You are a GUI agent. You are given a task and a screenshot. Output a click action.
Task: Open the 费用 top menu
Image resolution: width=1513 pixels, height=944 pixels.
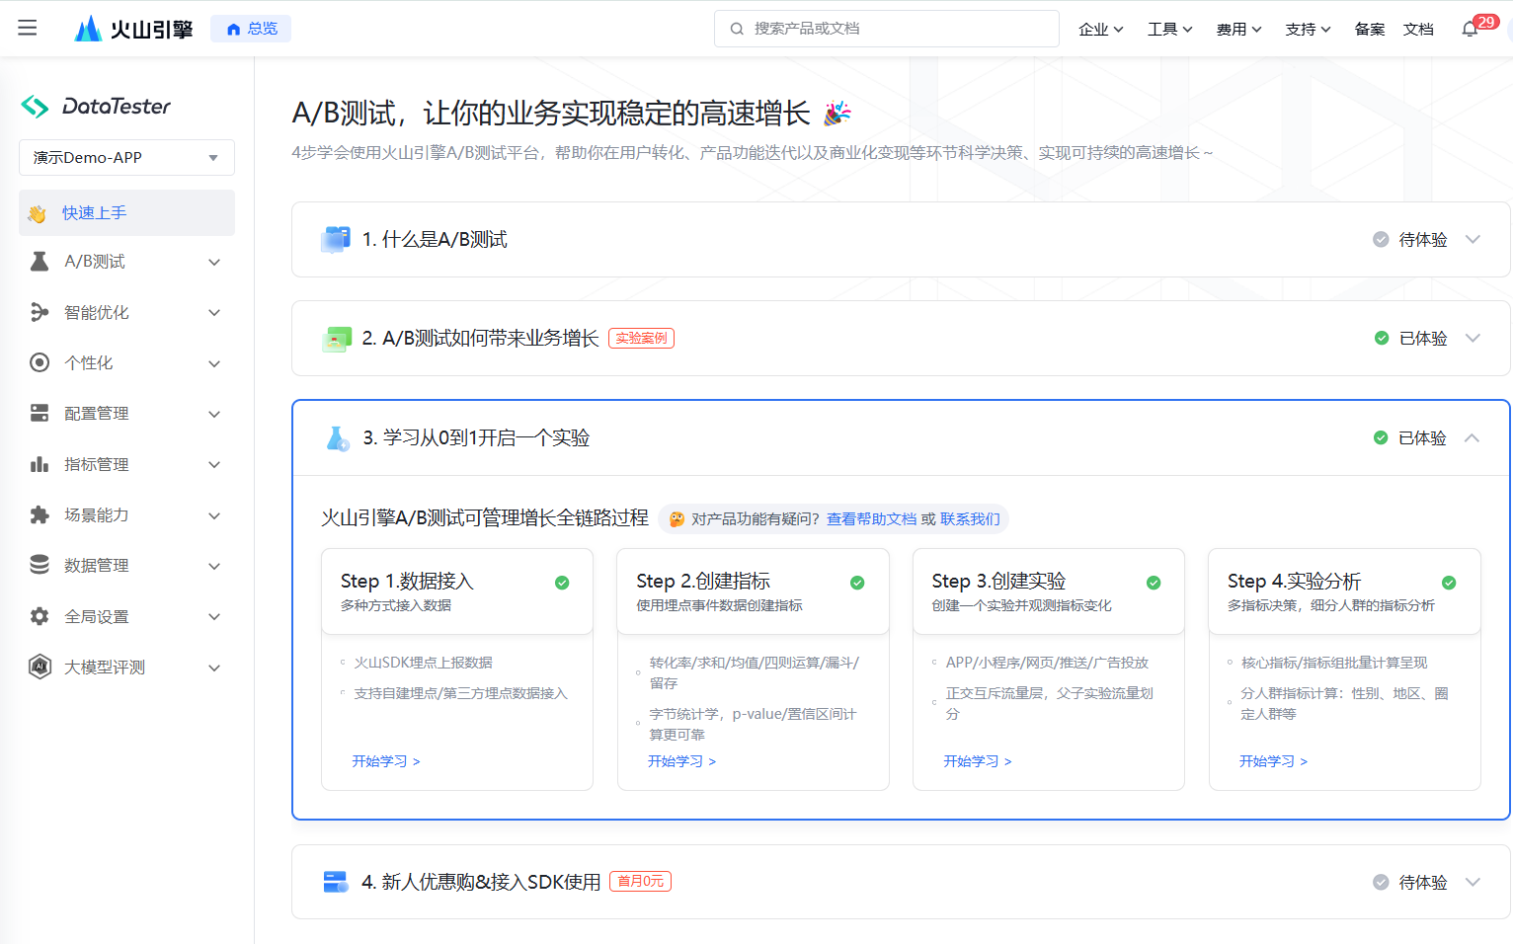1239,30
